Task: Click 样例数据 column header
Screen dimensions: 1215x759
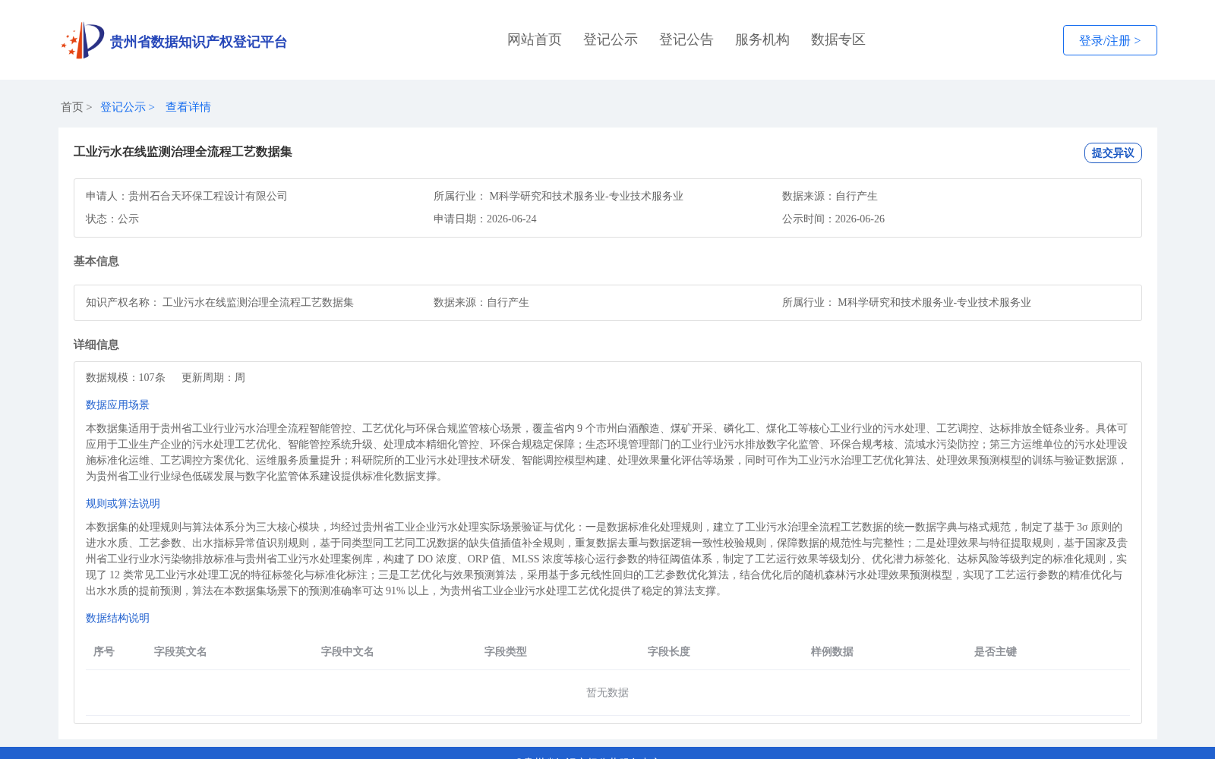Action: click(832, 651)
